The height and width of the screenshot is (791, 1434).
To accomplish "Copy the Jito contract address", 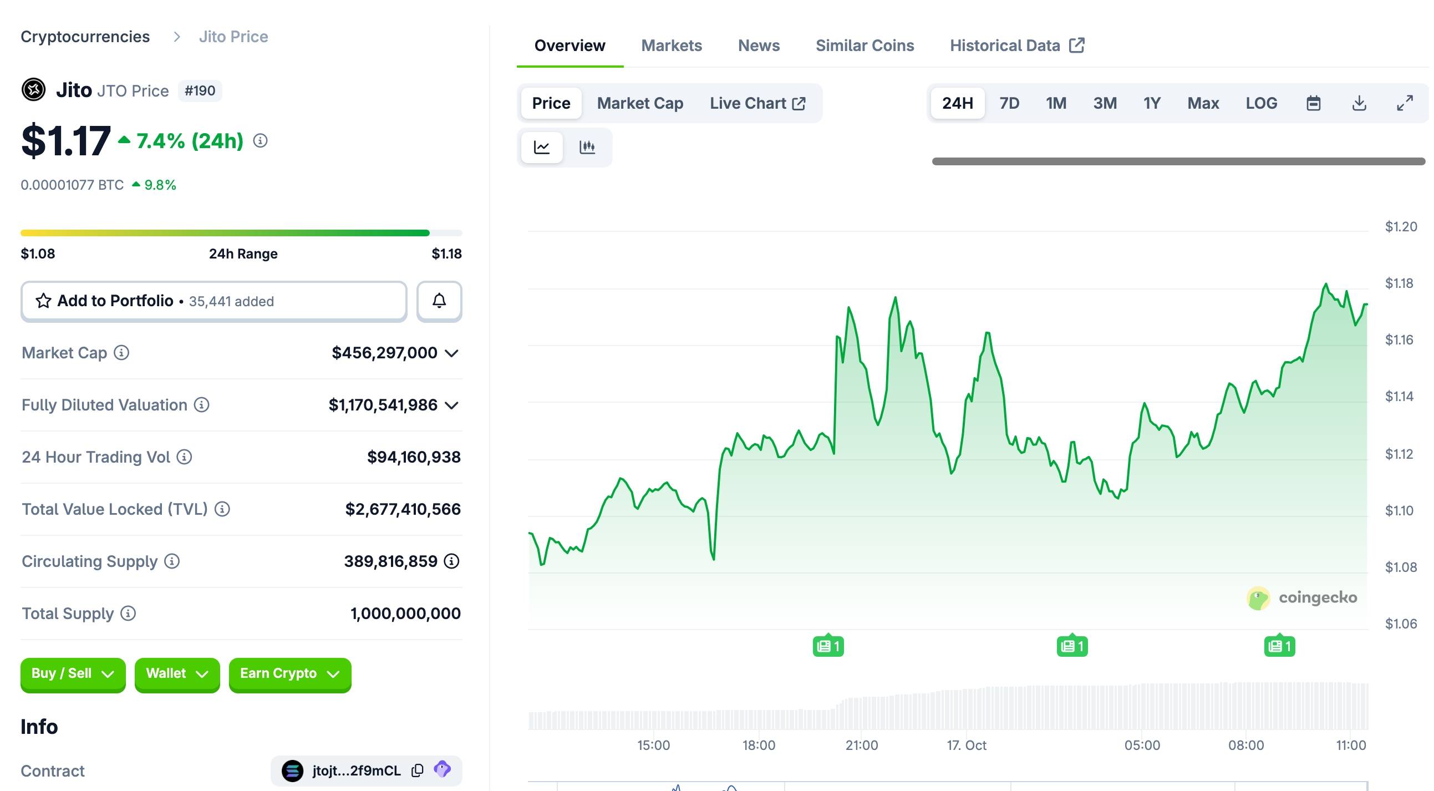I will click(418, 770).
